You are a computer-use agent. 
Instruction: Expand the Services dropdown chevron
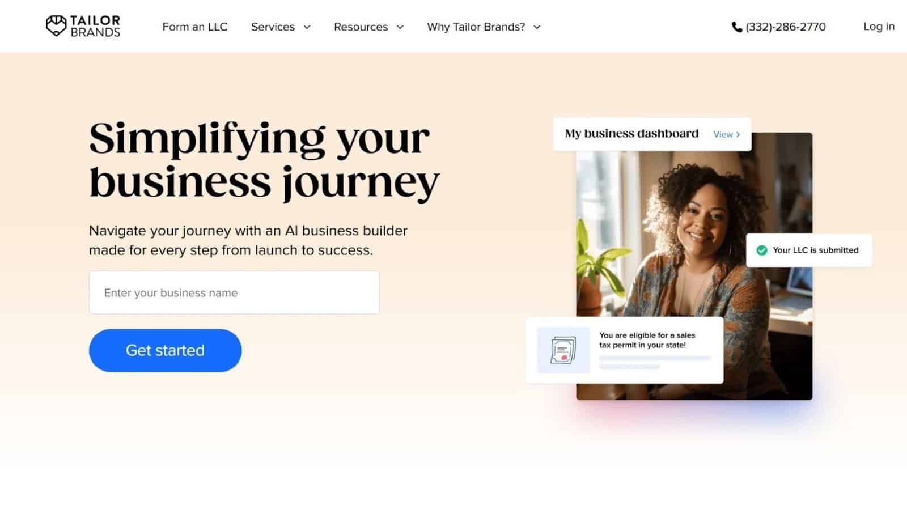click(x=307, y=27)
